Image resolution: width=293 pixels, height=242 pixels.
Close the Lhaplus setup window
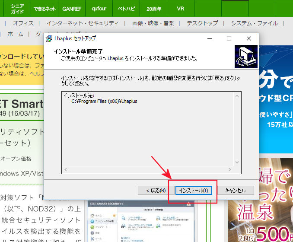(249, 39)
